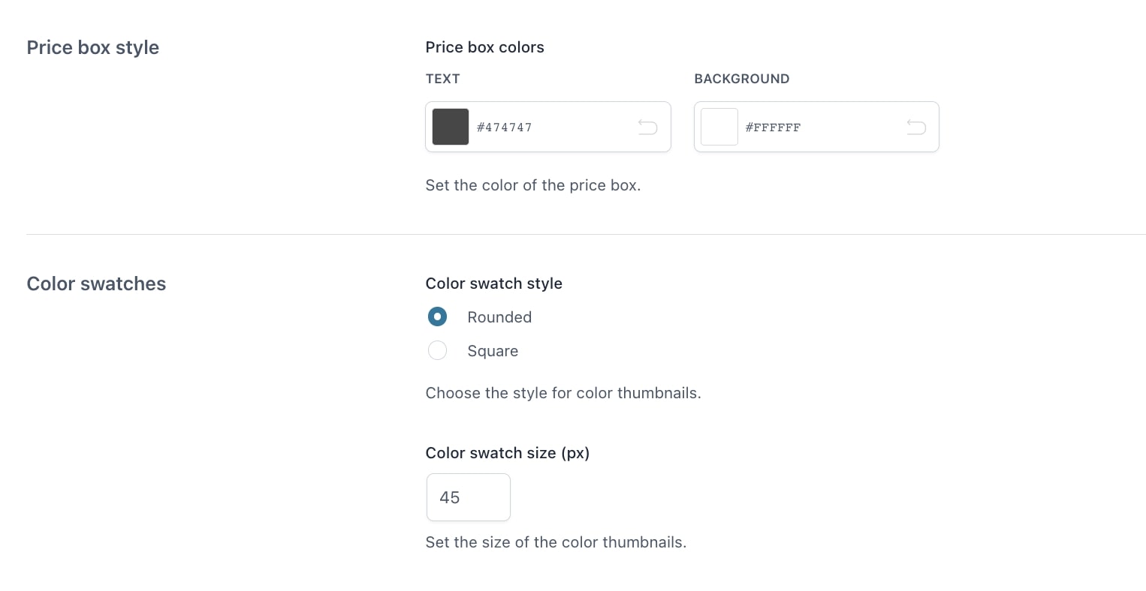
Task: Click the "Price box style" section heading
Action: (93, 47)
